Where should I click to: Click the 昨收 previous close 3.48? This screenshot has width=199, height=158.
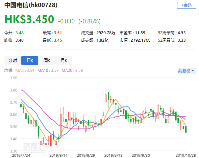click(x=20, y=40)
